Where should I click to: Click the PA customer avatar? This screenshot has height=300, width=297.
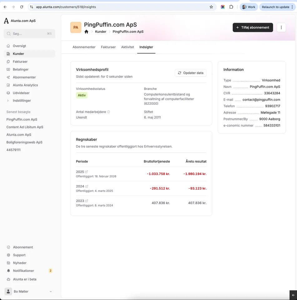(x=76, y=27)
